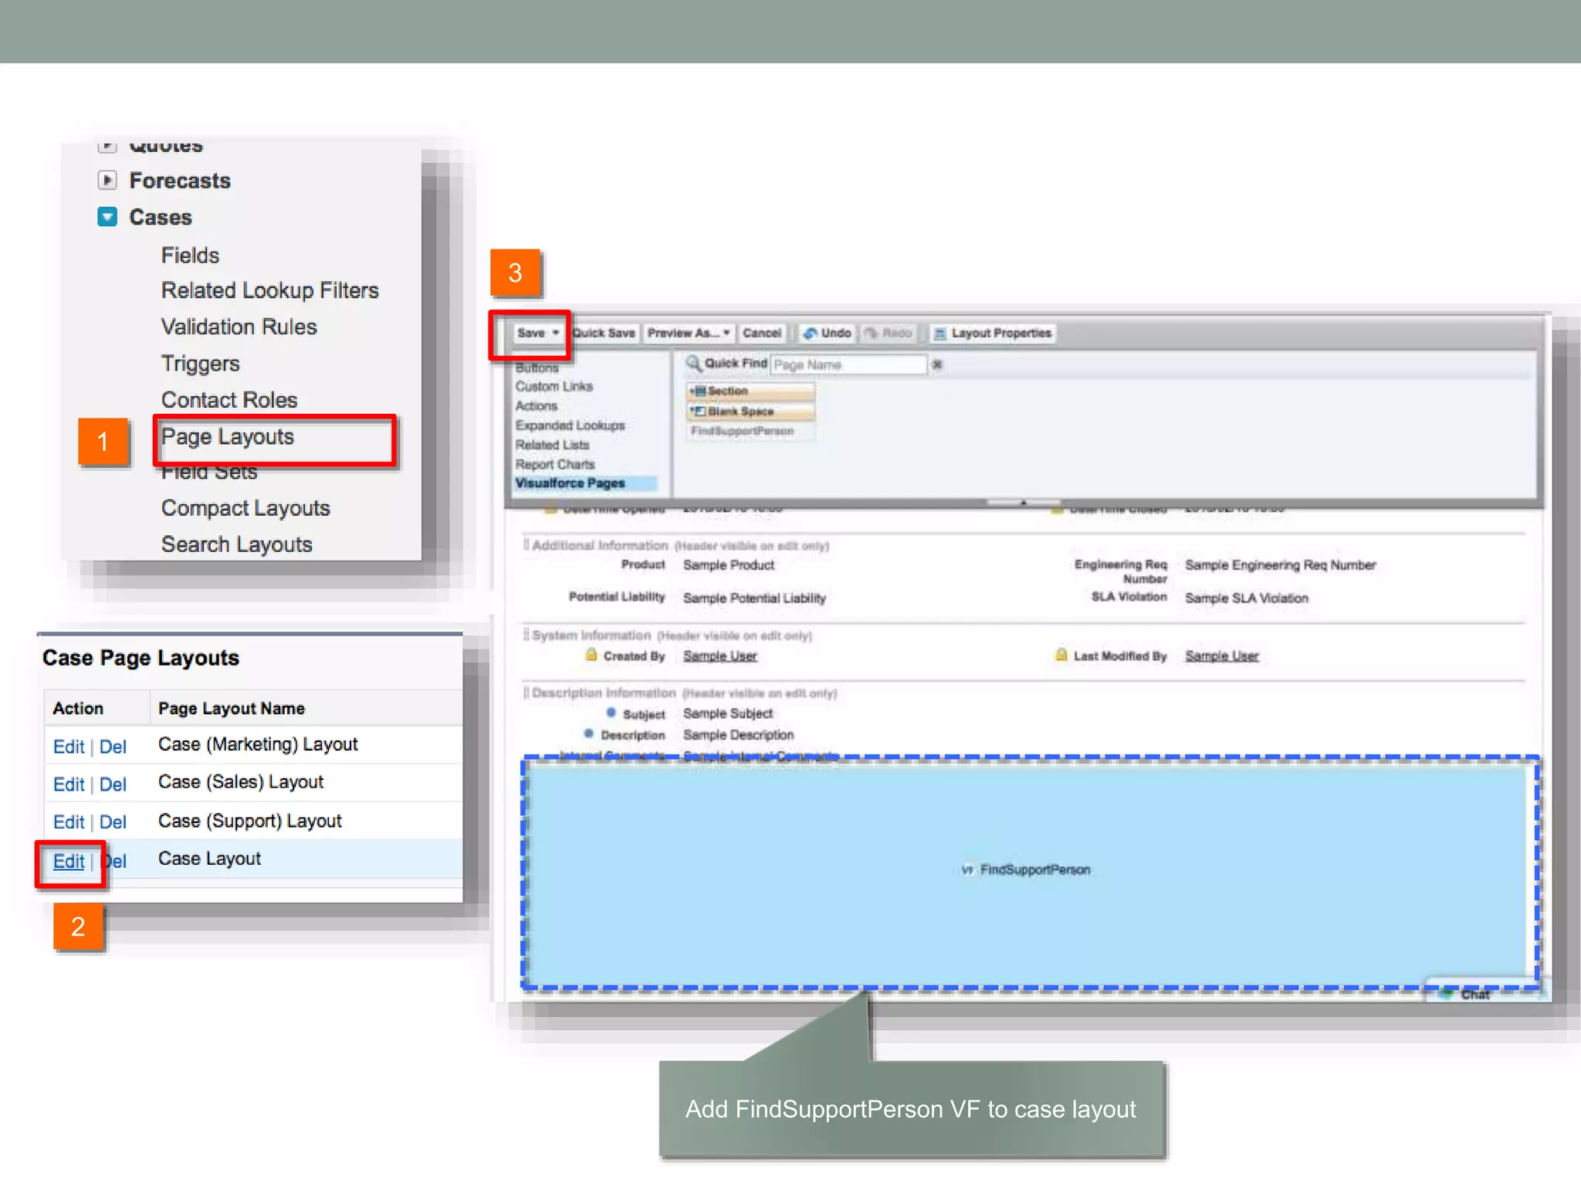Select Actions palette category
Image resolution: width=1581 pixels, height=1186 pixels.
point(537,405)
